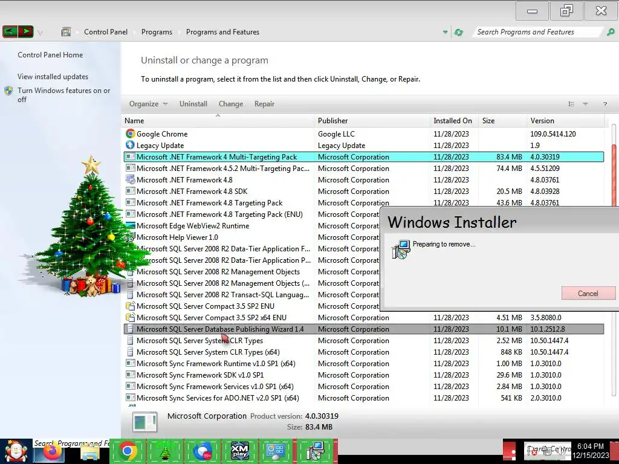The width and height of the screenshot is (619, 464).
Task: Click the taskbar clock showing 6:04 PM
Action: click(590, 451)
